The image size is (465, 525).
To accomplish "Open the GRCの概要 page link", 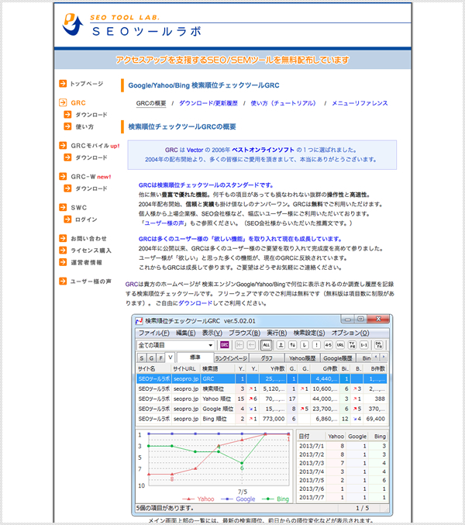I will [151, 103].
